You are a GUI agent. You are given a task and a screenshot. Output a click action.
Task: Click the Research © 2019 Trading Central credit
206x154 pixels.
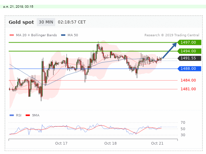(x=172, y=35)
